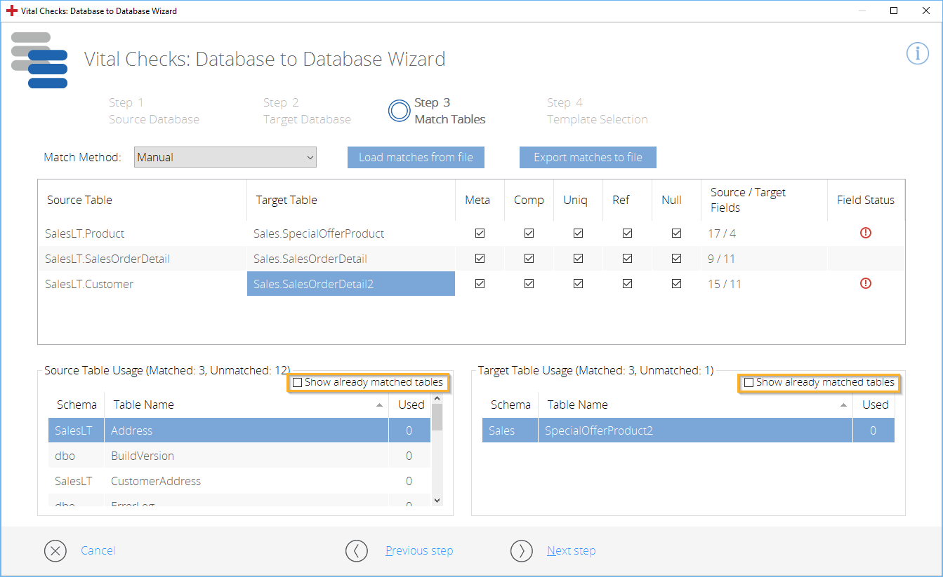This screenshot has width=943, height=577.
Task: Uncheck Meta checkbox for SalesLT.Product row
Action: 480,233
